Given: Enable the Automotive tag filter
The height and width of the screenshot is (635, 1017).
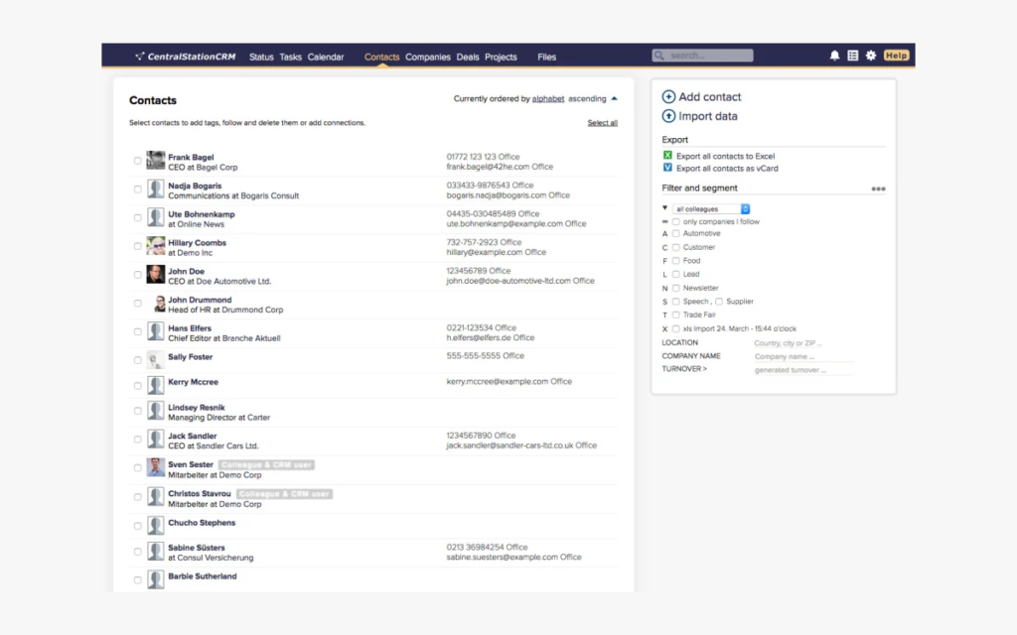Looking at the screenshot, I should click(675, 233).
